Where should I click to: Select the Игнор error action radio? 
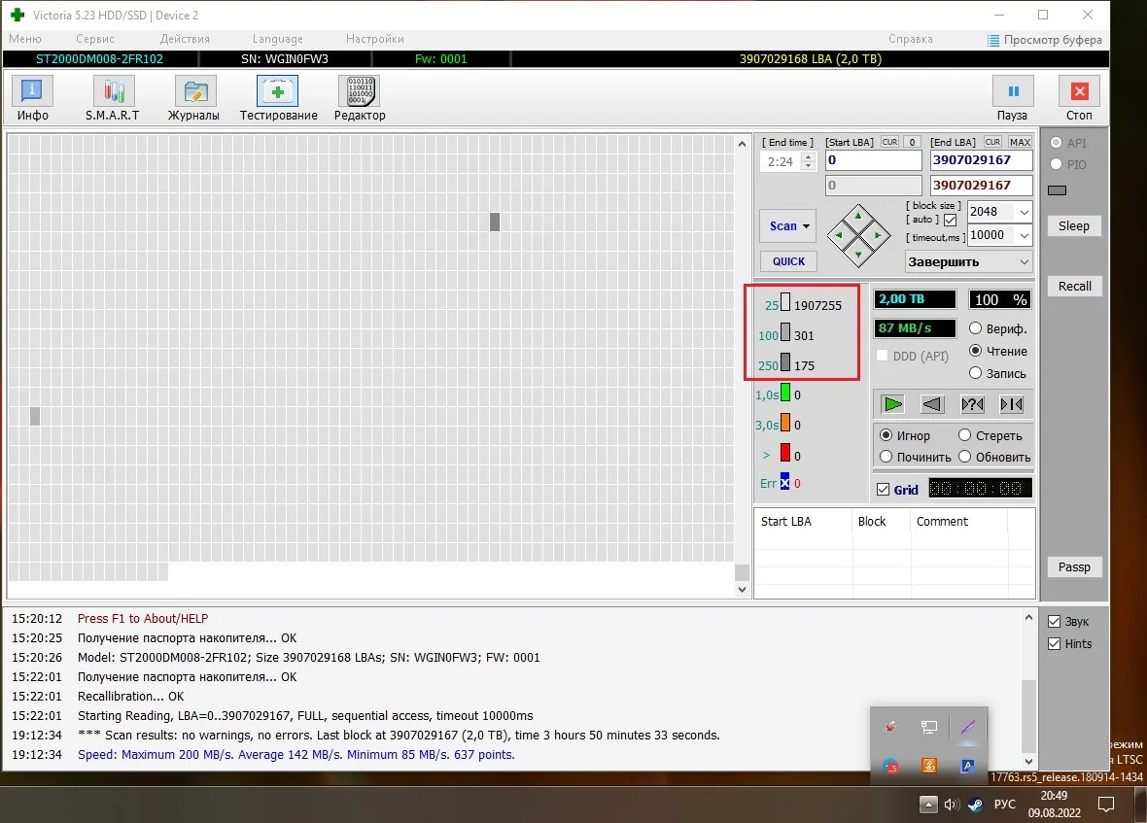pos(886,435)
